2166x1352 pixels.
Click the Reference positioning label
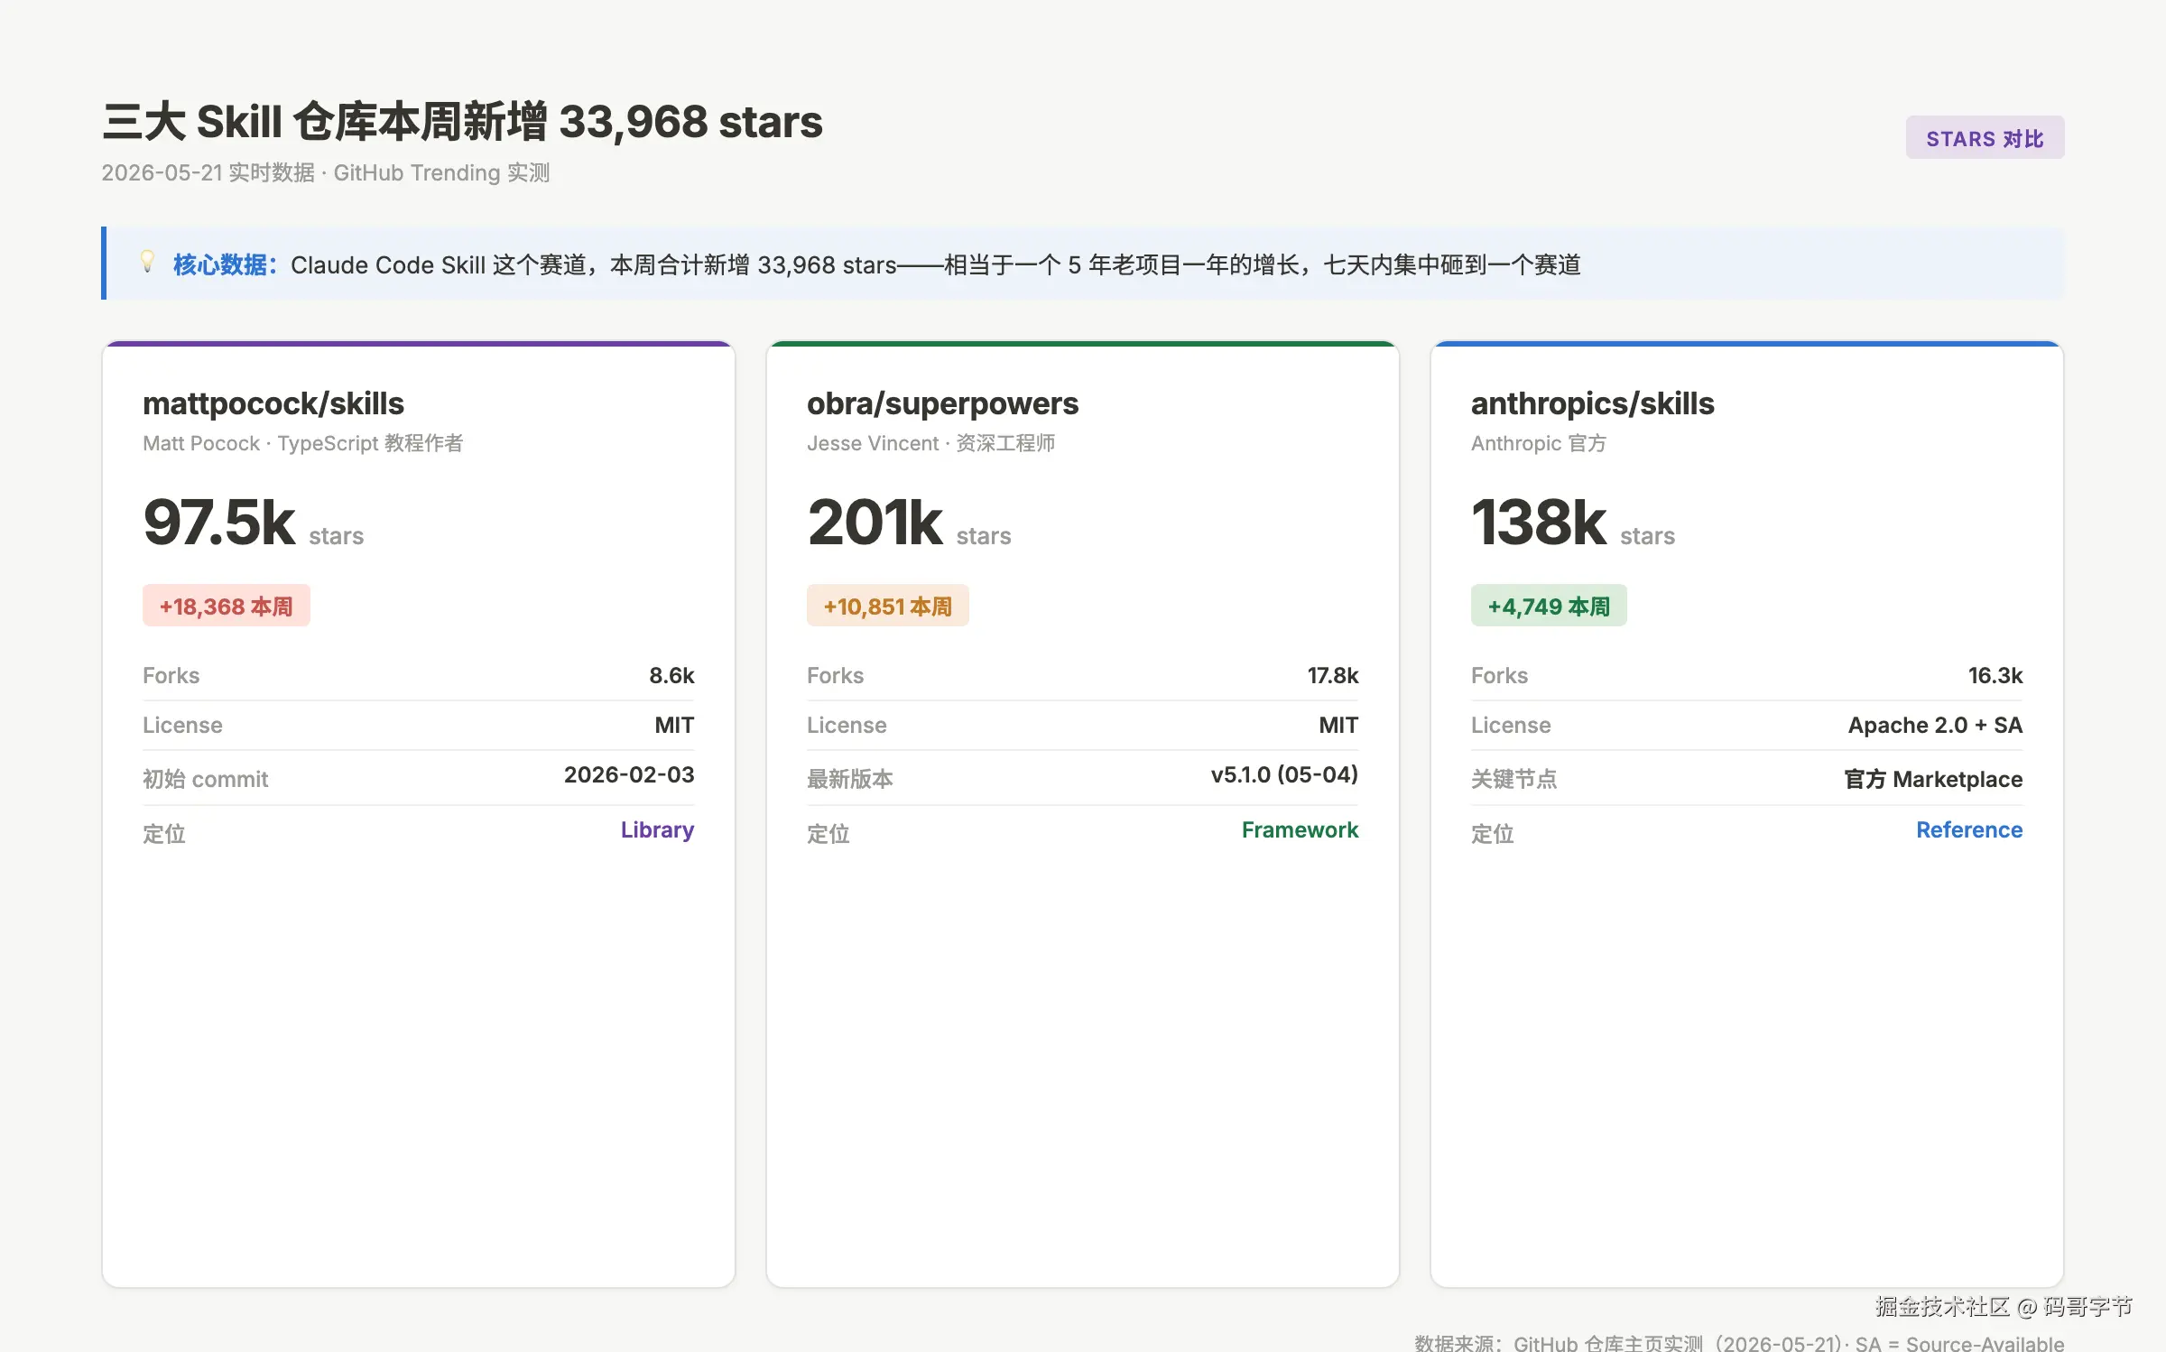point(1969,829)
